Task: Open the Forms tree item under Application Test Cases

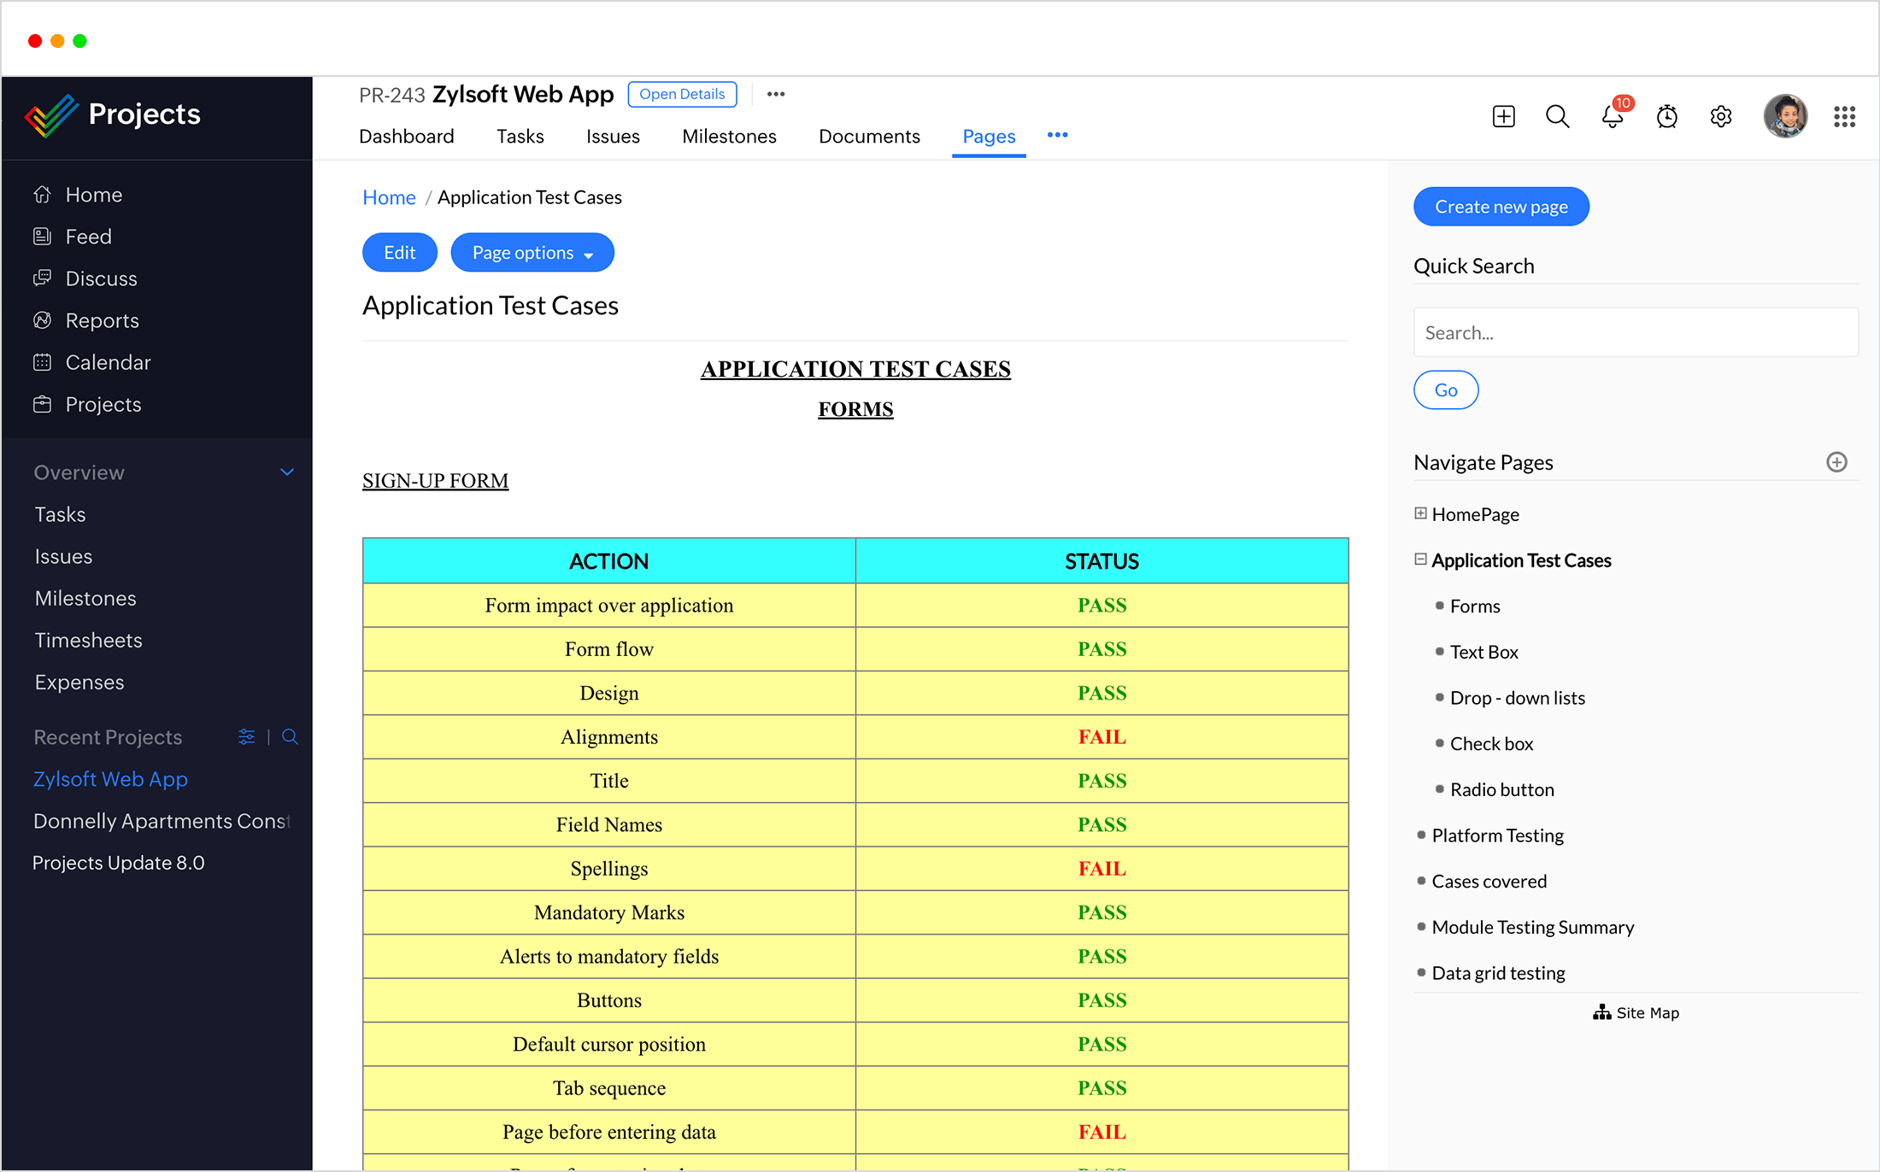Action: pos(1475,605)
